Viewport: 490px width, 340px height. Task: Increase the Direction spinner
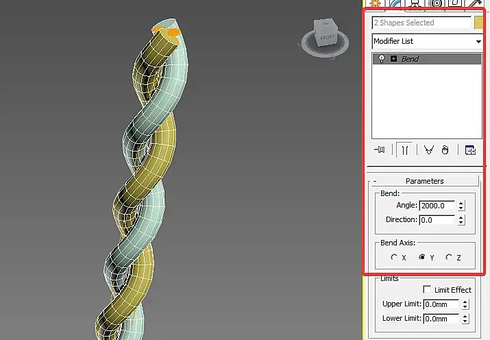pyautogui.click(x=461, y=217)
